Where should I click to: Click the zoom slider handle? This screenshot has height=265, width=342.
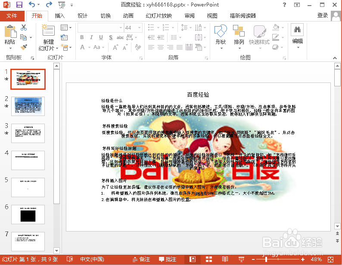266,259
